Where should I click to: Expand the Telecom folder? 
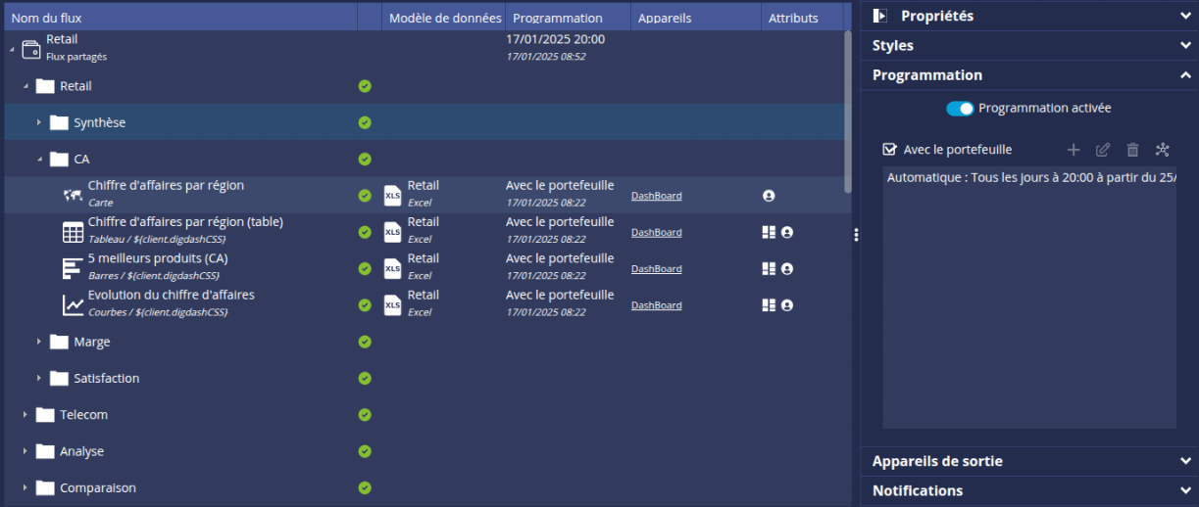(25, 415)
